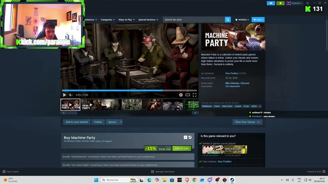Focus the 'Search the store' field
Viewport: 328px width, 184px height.
tap(194, 20)
